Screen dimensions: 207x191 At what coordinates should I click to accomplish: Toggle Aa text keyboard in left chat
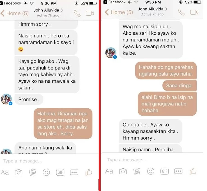(x=5, y=172)
